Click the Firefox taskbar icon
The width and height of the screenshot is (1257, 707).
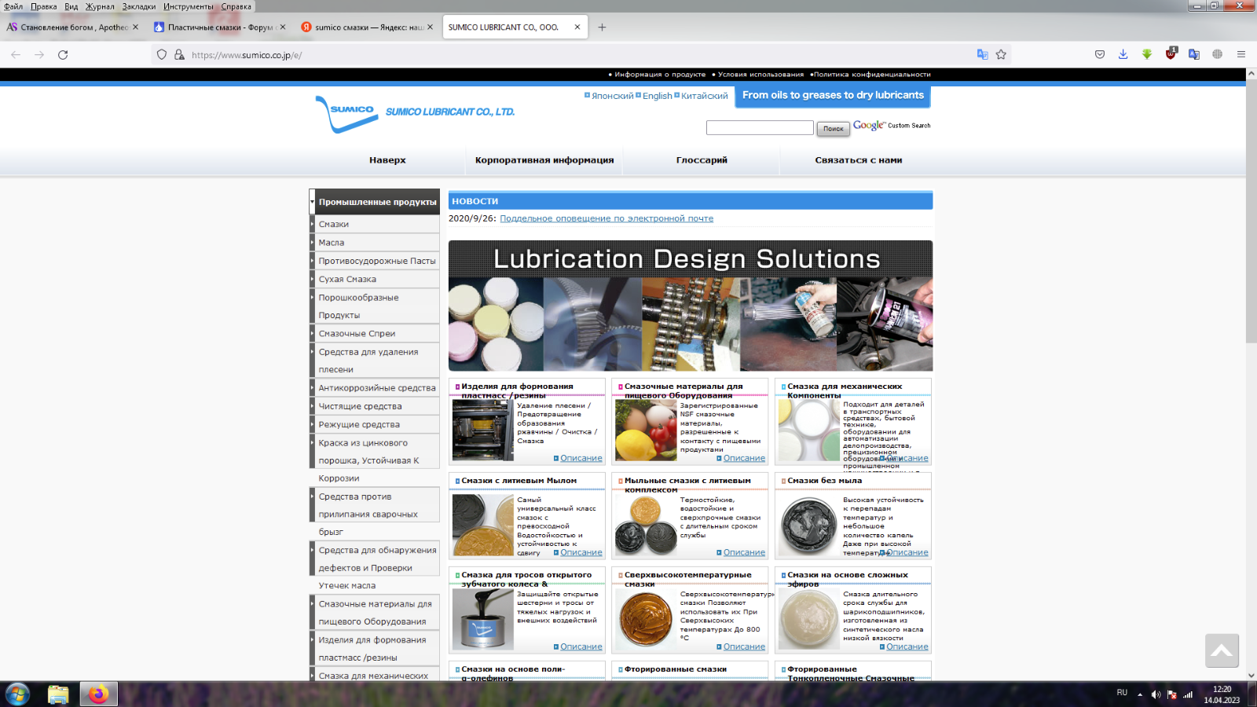(x=98, y=694)
